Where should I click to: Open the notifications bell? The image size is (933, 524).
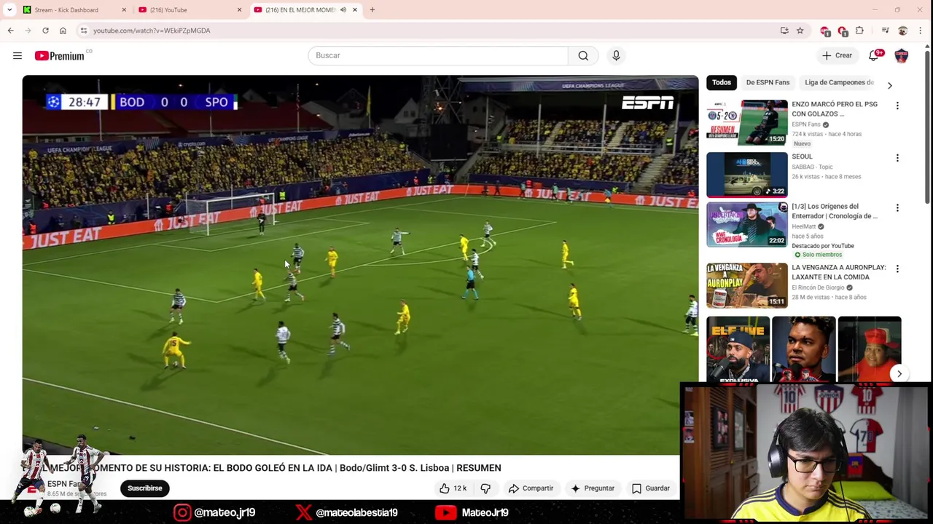[873, 55]
